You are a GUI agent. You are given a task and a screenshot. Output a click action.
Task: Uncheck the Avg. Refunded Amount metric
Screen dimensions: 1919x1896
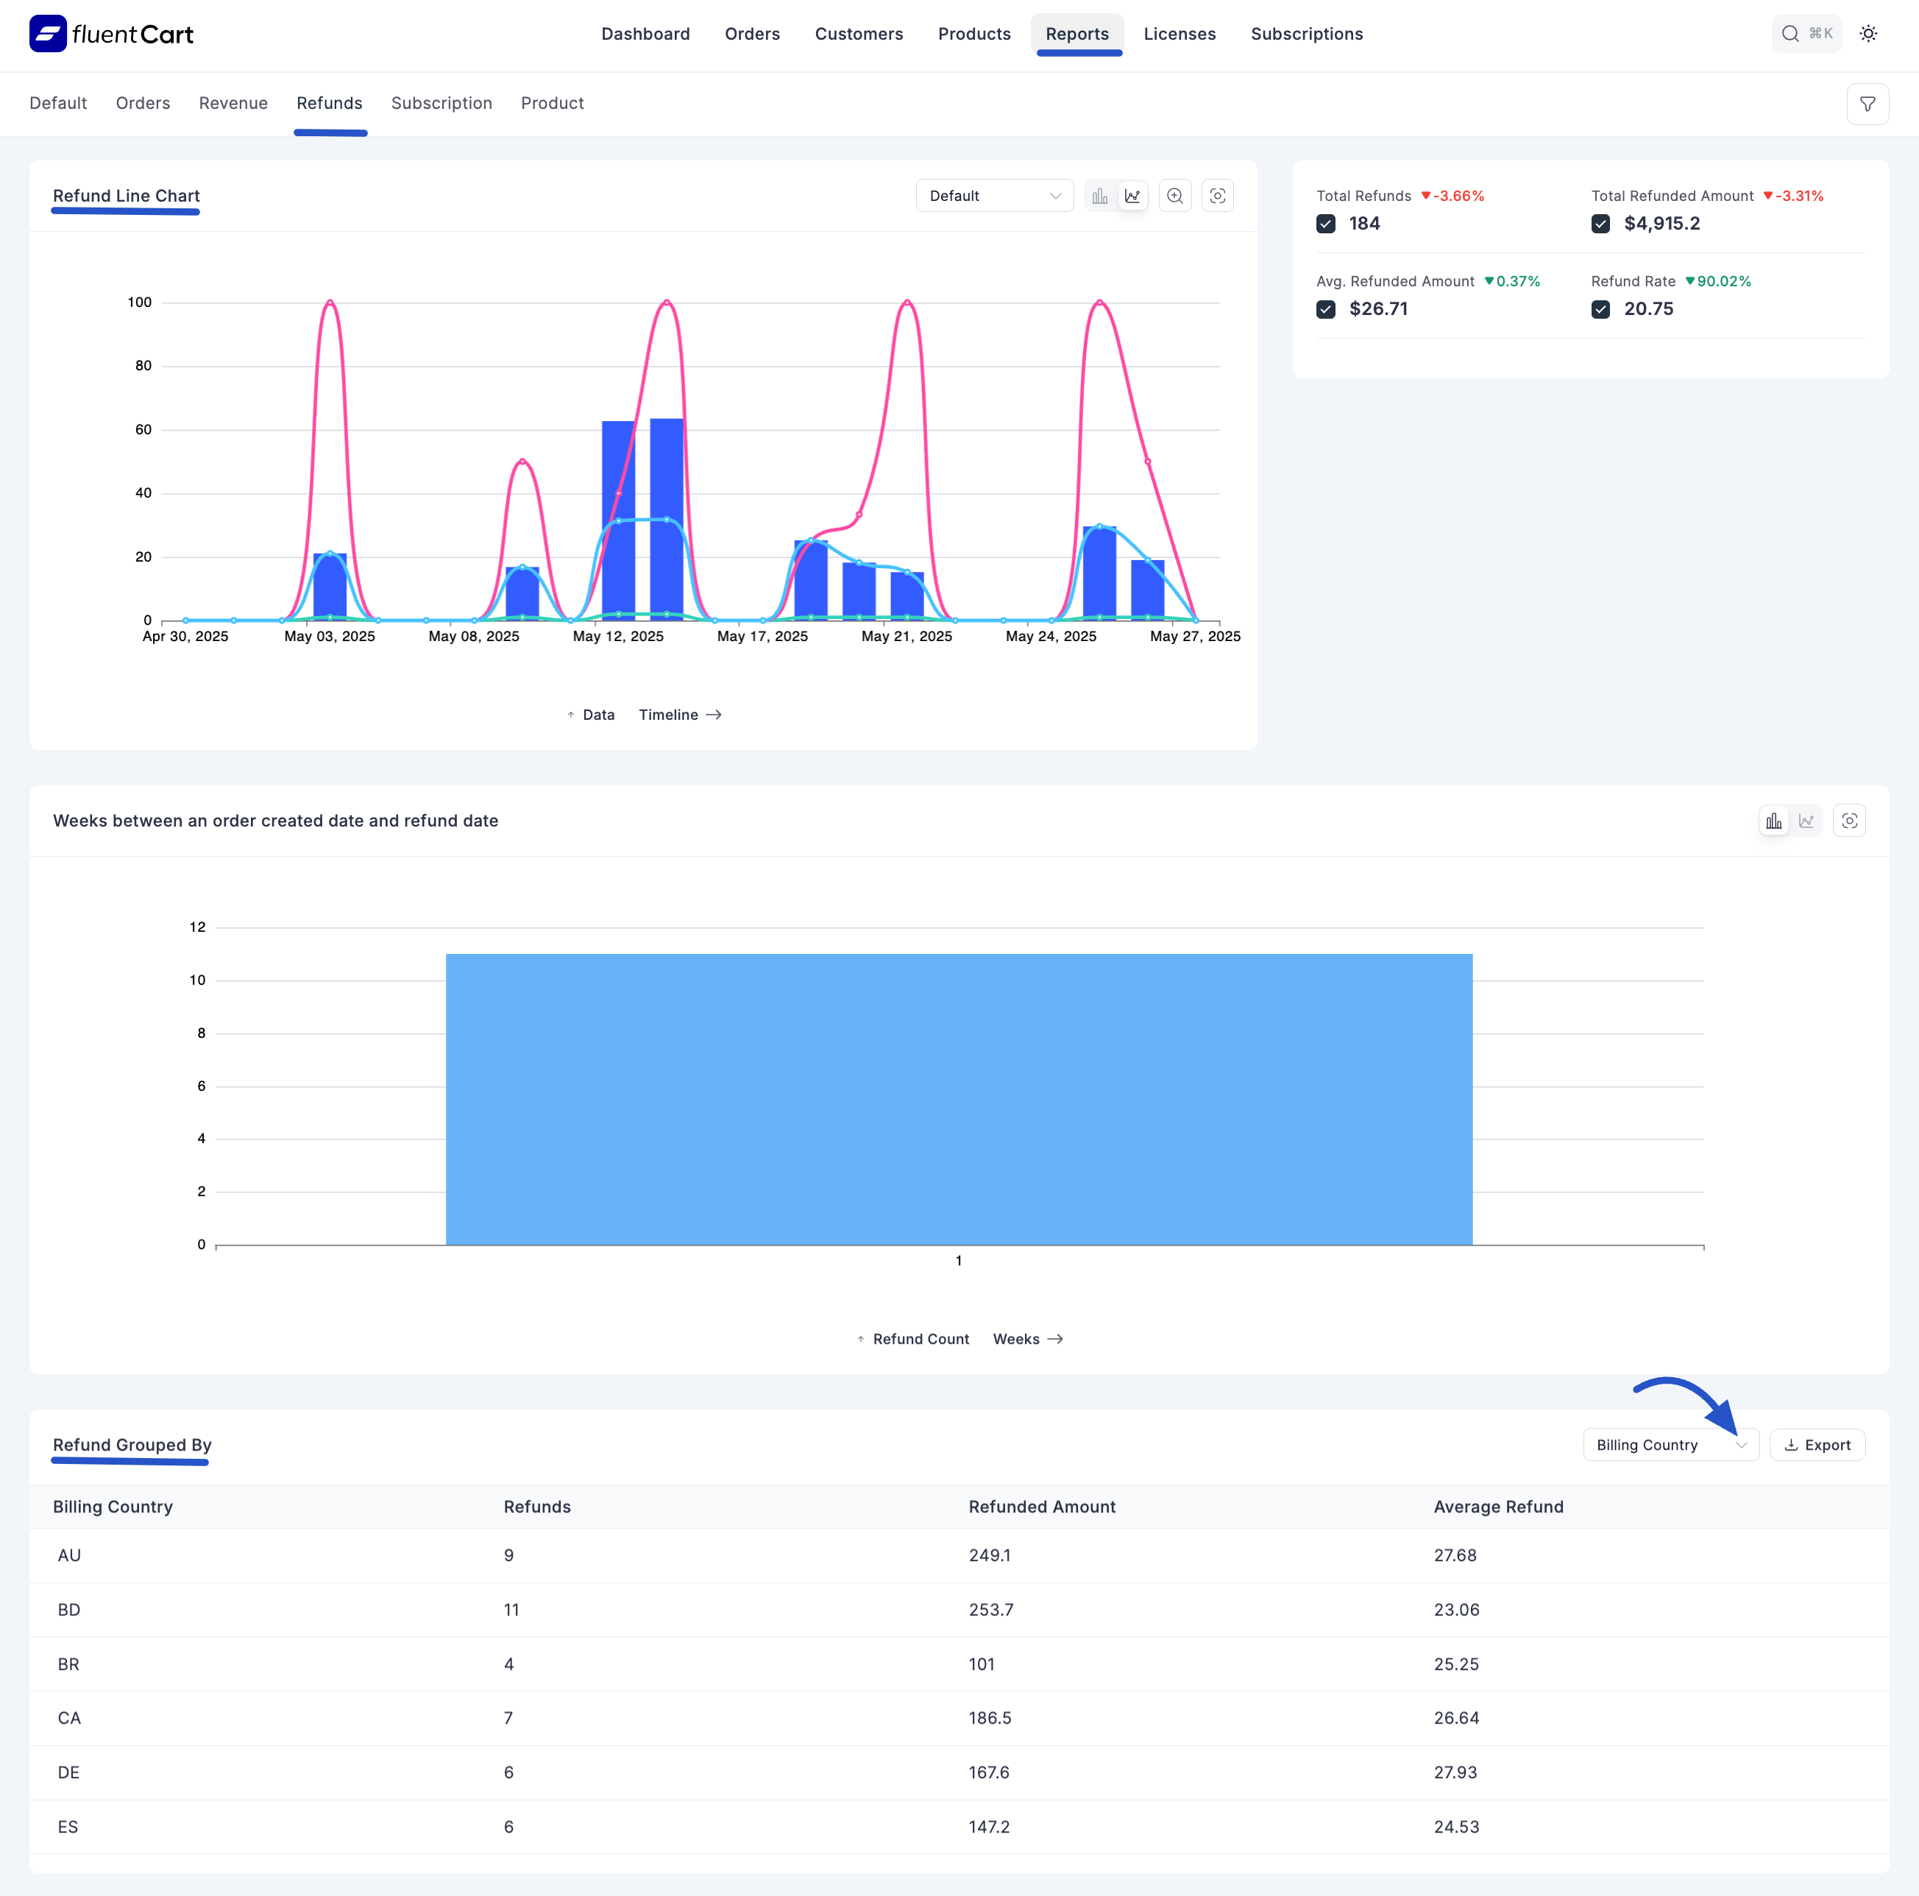tap(1326, 309)
